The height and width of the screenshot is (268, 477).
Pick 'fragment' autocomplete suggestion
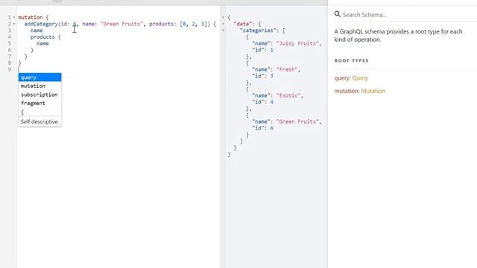click(40, 103)
